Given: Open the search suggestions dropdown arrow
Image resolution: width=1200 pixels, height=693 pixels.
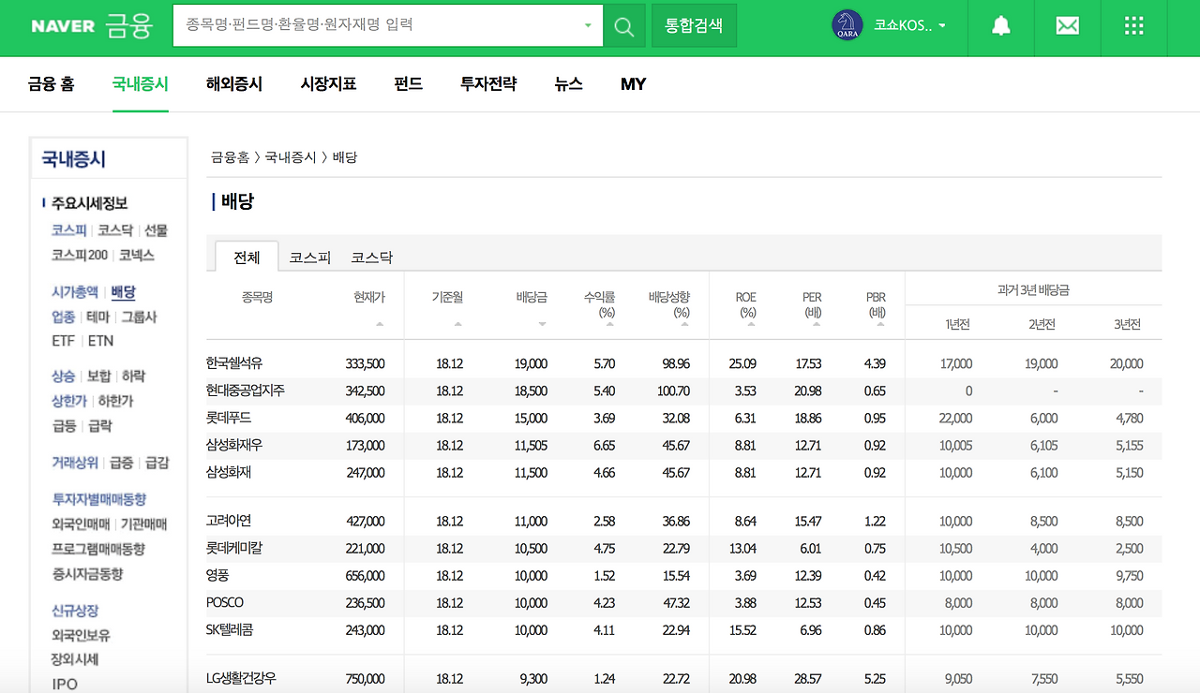Looking at the screenshot, I should coord(588,25).
